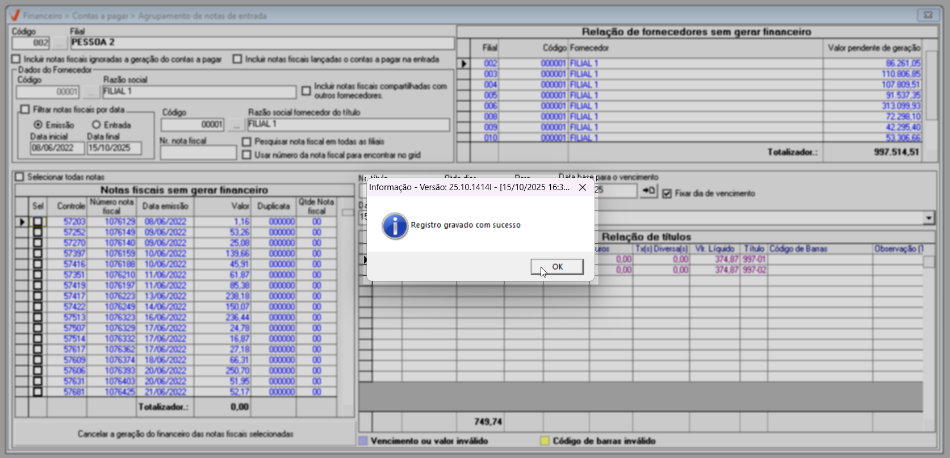
Task: Click the +D button beside the vencimento date
Action: pyautogui.click(x=648, y=191)
